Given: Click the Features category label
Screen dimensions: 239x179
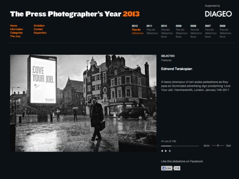Looking at the screenshot, I should [166, 60].
